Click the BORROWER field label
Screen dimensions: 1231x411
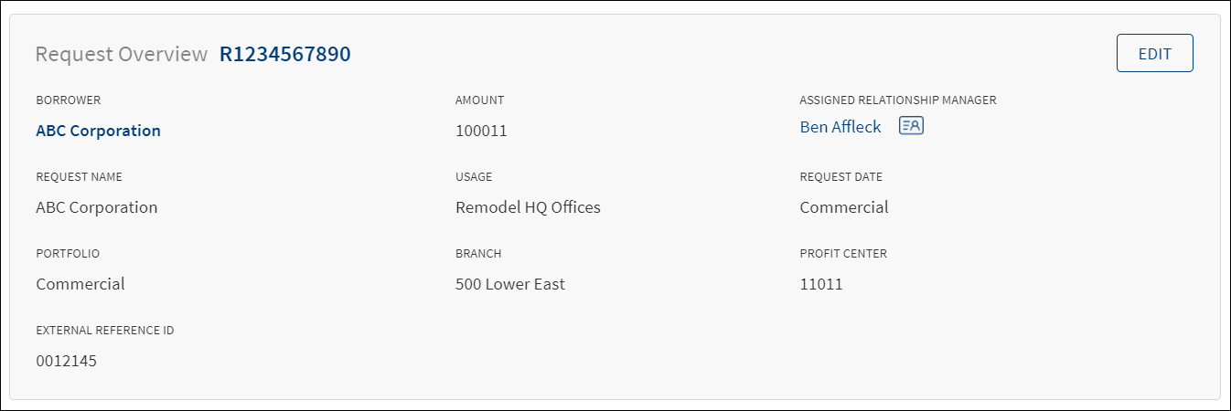[68, 100]
